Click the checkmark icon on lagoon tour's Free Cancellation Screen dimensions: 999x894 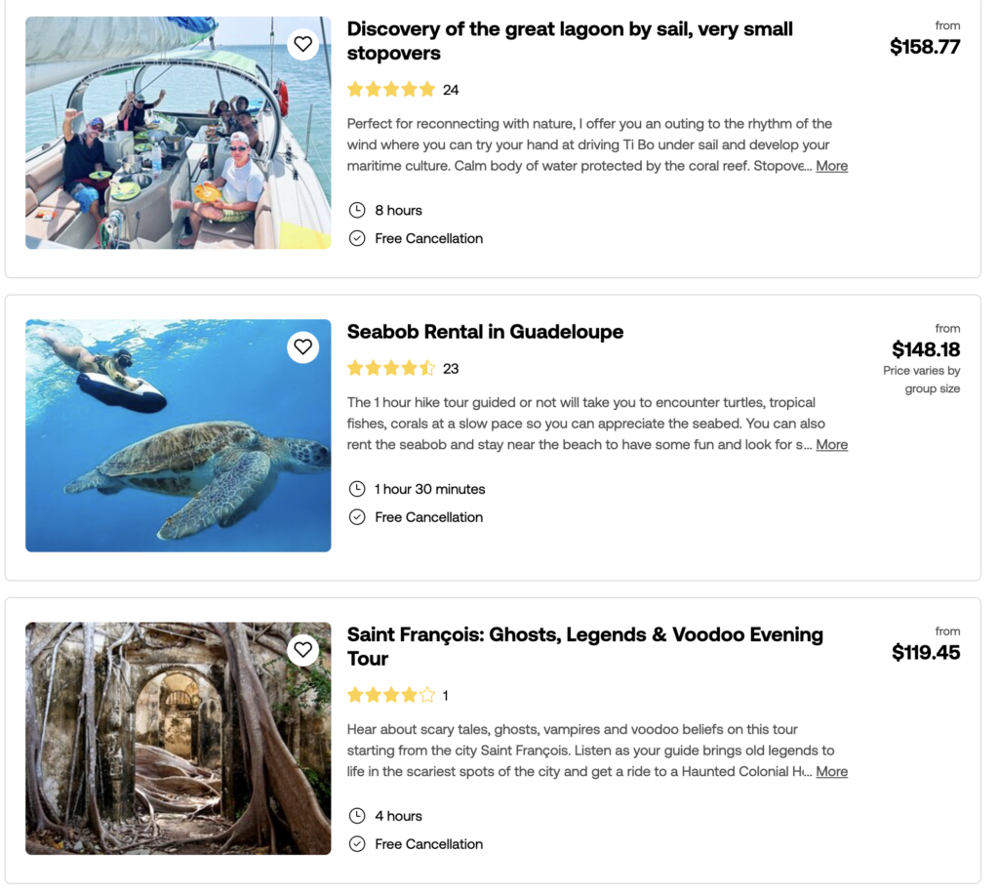[357, 238]
